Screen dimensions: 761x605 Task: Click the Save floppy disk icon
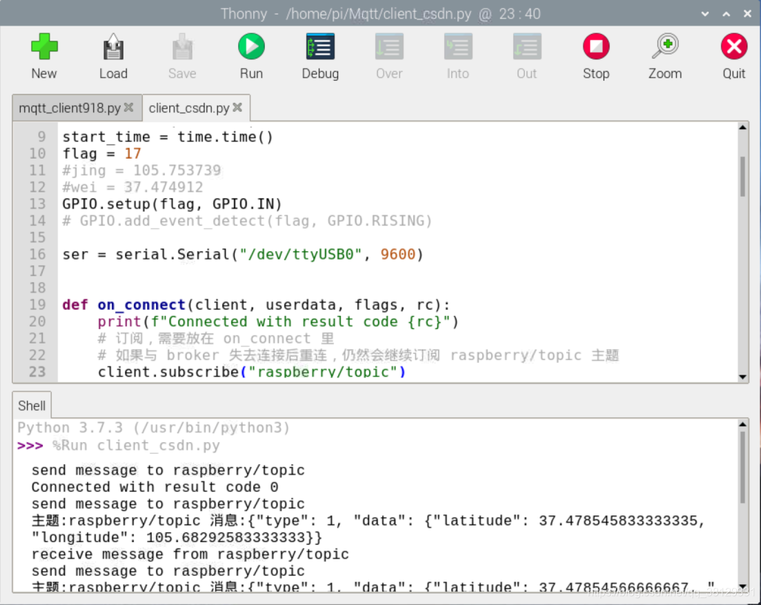tap(182, 47)
